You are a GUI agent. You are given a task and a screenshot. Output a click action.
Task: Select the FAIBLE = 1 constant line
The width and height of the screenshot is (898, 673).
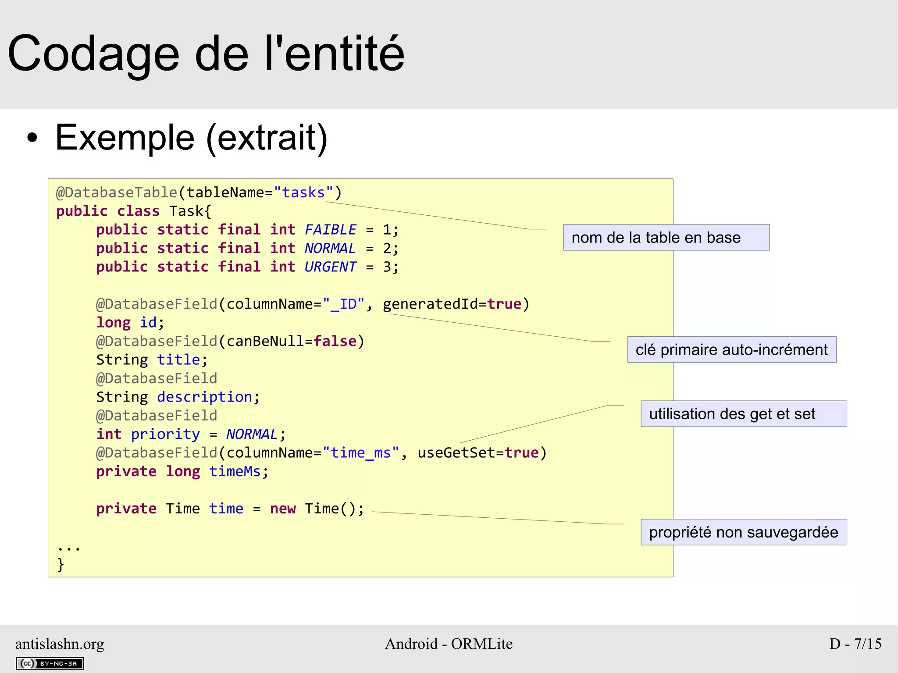click(247, 230)
